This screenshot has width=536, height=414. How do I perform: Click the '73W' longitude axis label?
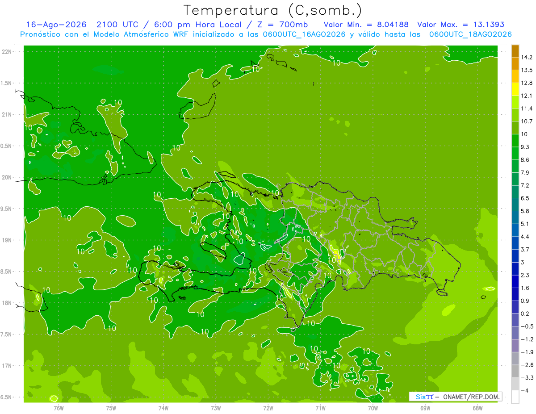pyautogui.click(x=216, y=408)
